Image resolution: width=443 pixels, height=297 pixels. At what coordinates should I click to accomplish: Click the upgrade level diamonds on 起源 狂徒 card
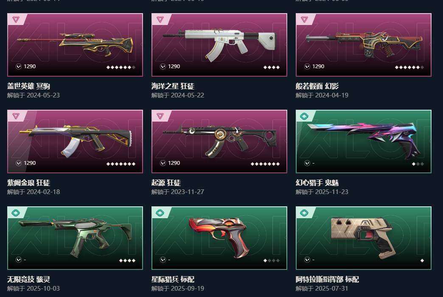pyautogui.click(x=265, y=164)
